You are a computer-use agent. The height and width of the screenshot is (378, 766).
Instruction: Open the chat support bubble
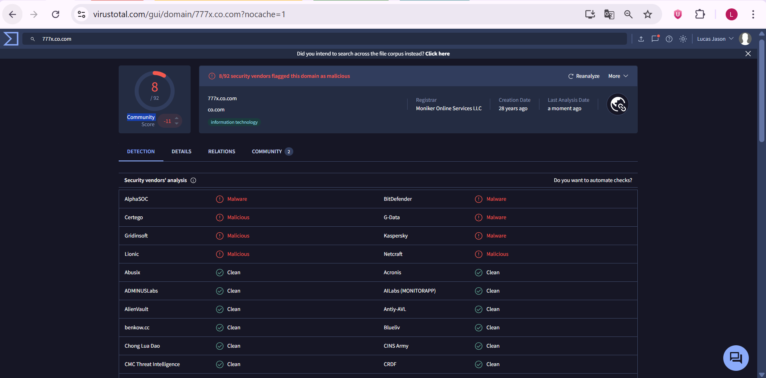(736, 358)
